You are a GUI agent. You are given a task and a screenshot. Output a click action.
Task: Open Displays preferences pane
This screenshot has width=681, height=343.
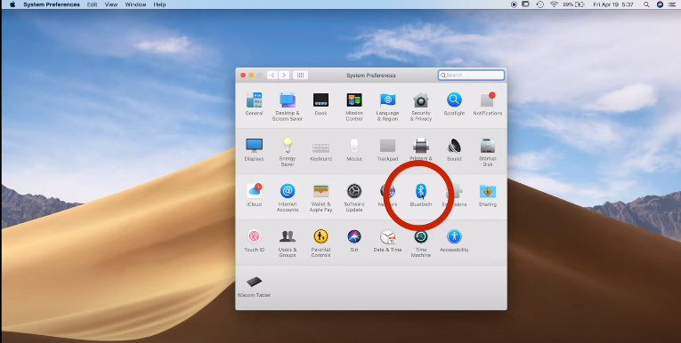tap(254, 149)
